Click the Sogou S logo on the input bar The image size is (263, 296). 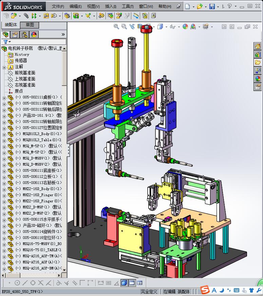[205, 290]
